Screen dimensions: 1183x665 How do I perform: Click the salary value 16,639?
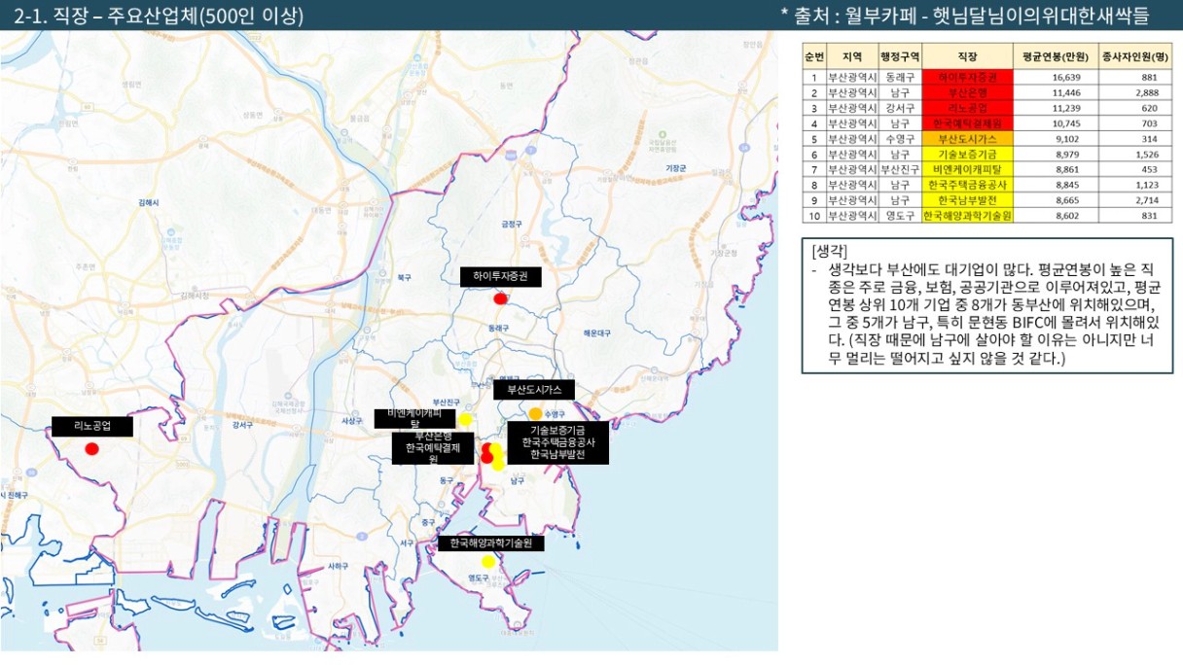click(1068, 76)
